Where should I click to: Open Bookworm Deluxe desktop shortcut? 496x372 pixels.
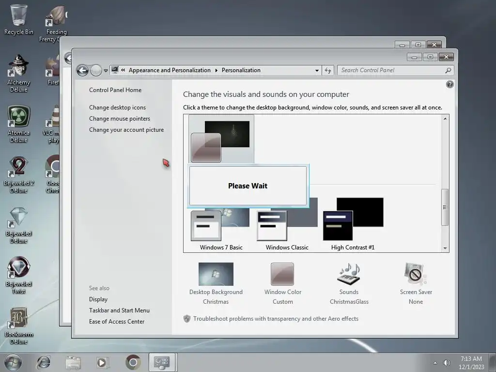click(x=19, y=326)
